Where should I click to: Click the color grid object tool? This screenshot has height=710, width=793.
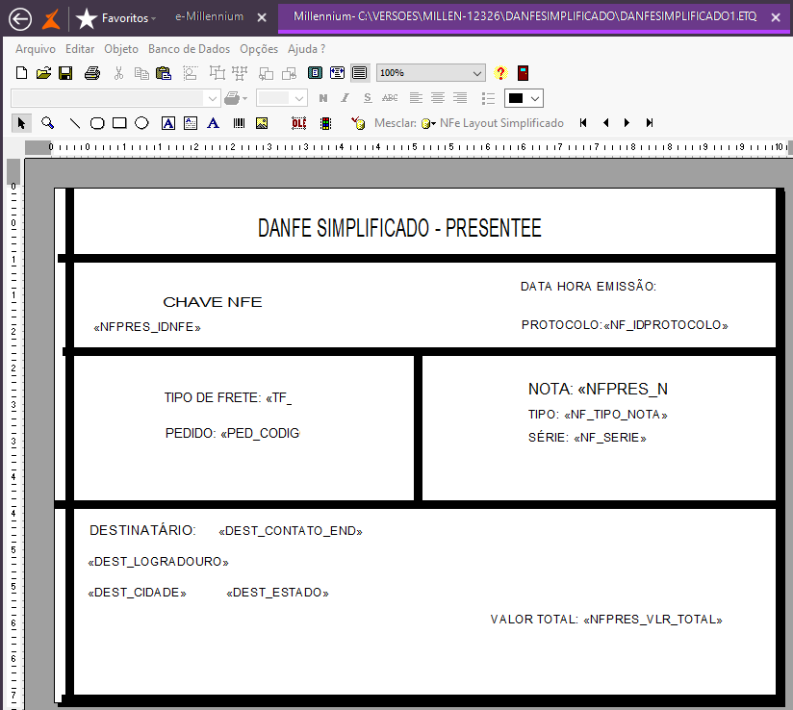pyautogui.click(x=325, y=123)
